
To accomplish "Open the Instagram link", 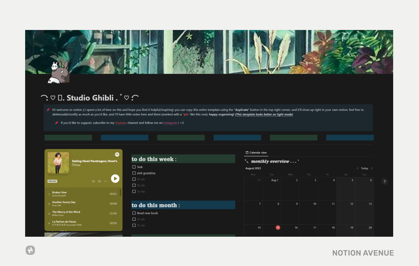I will click(x=170, y=123).
